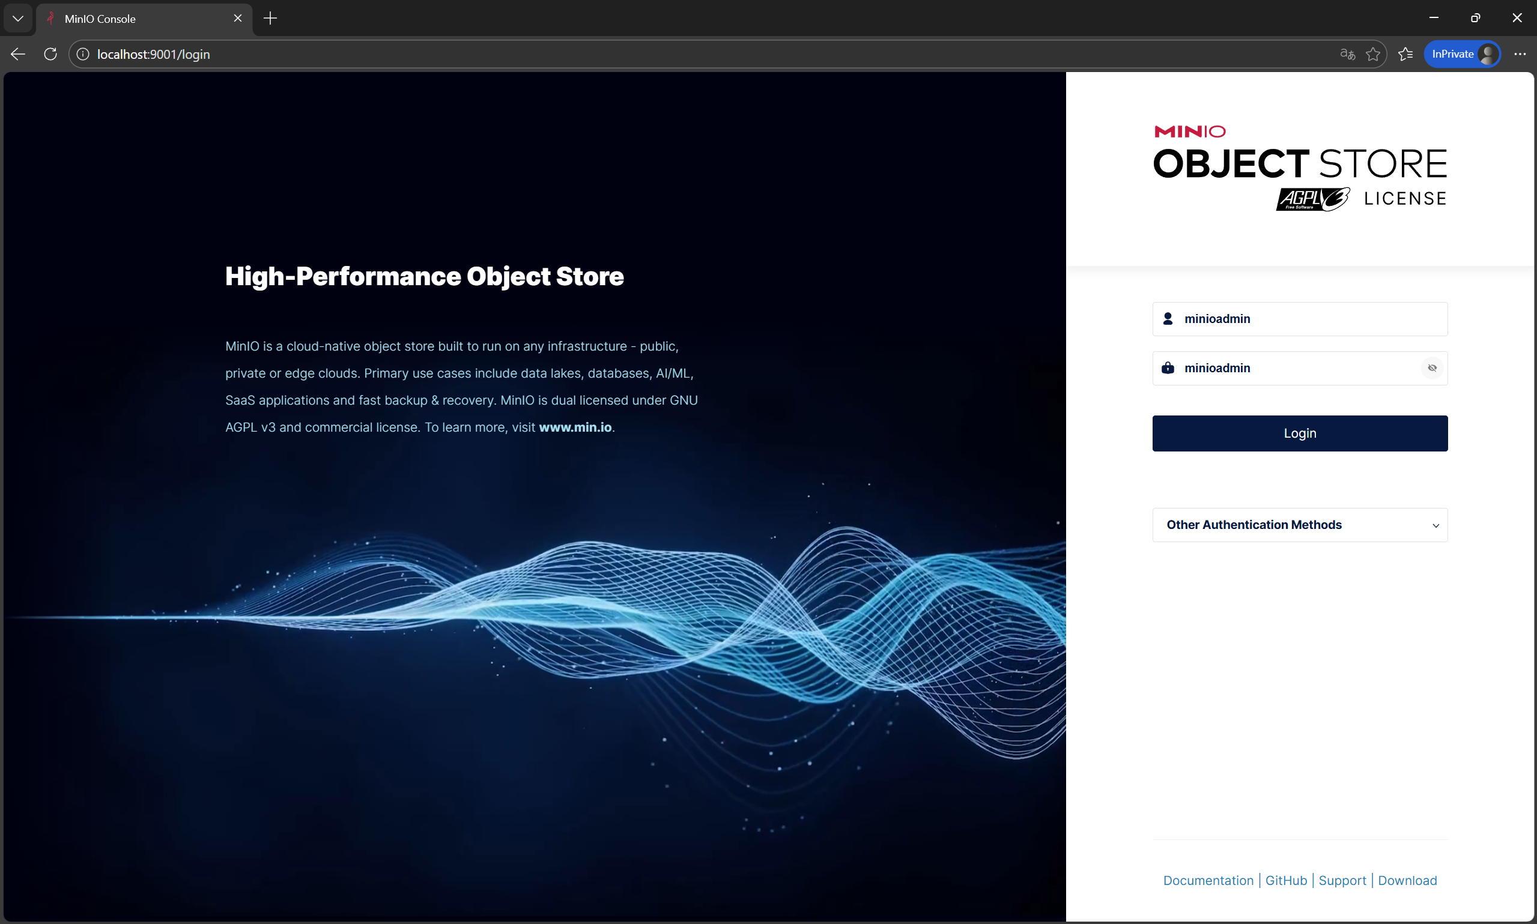Click the browser back arrow

(18, 54)
